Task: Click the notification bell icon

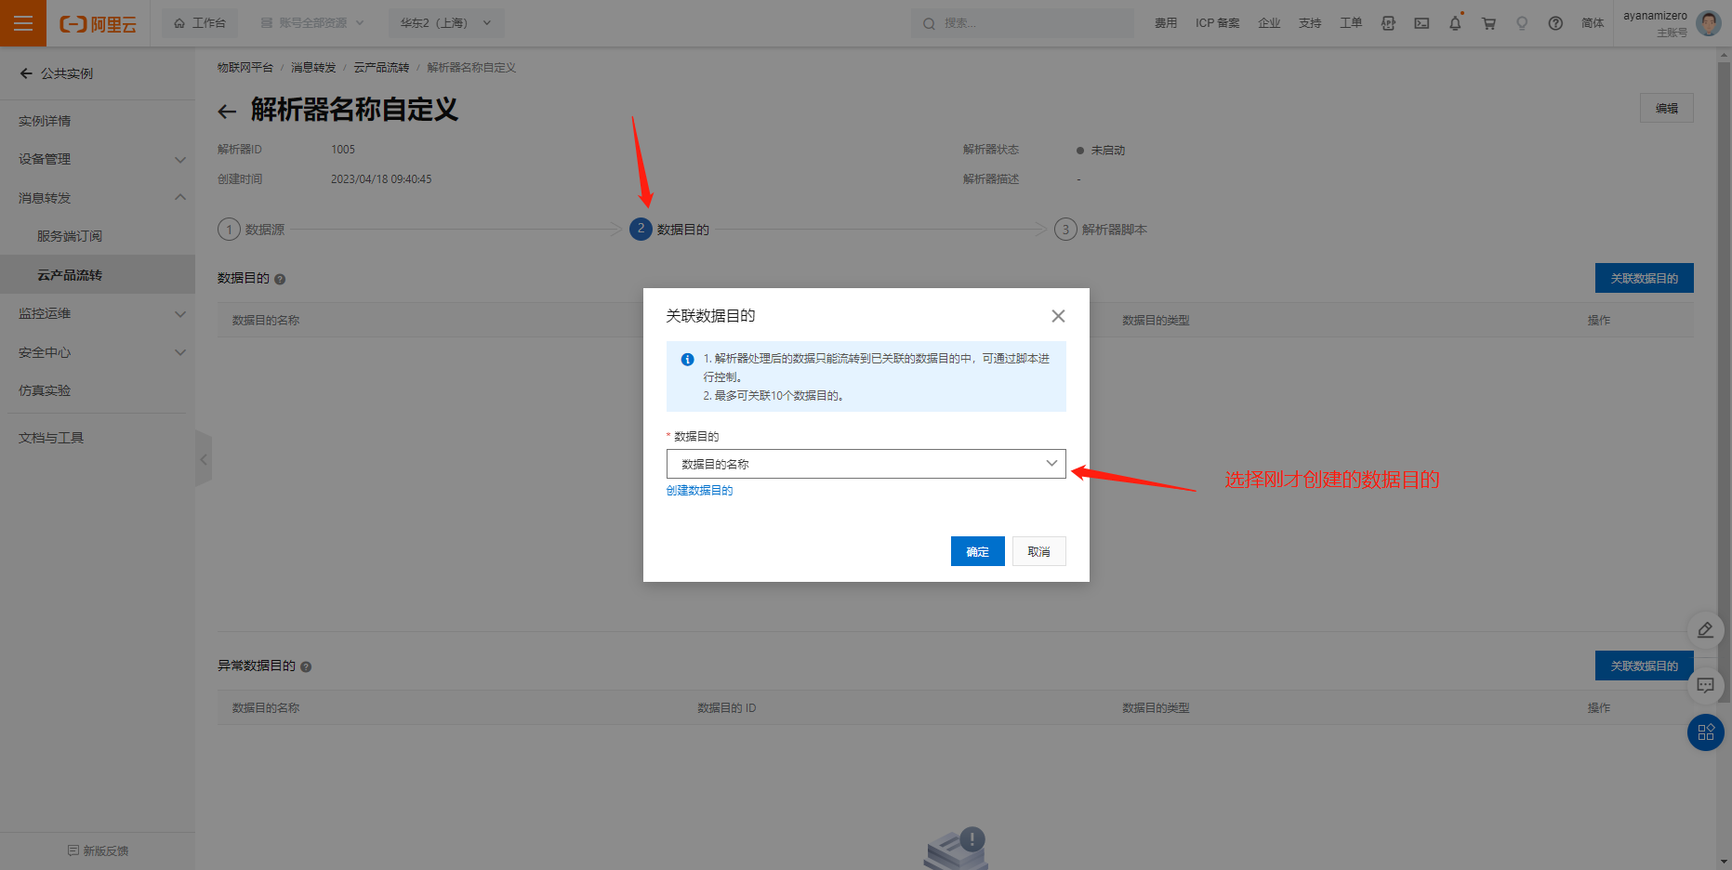Action: coord(1455,23)
